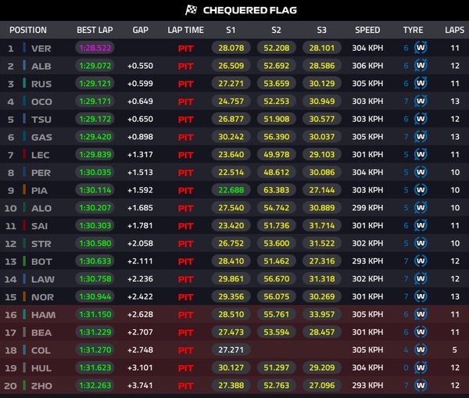
Task: Click the LAP TIME column header
Action: 185,30
